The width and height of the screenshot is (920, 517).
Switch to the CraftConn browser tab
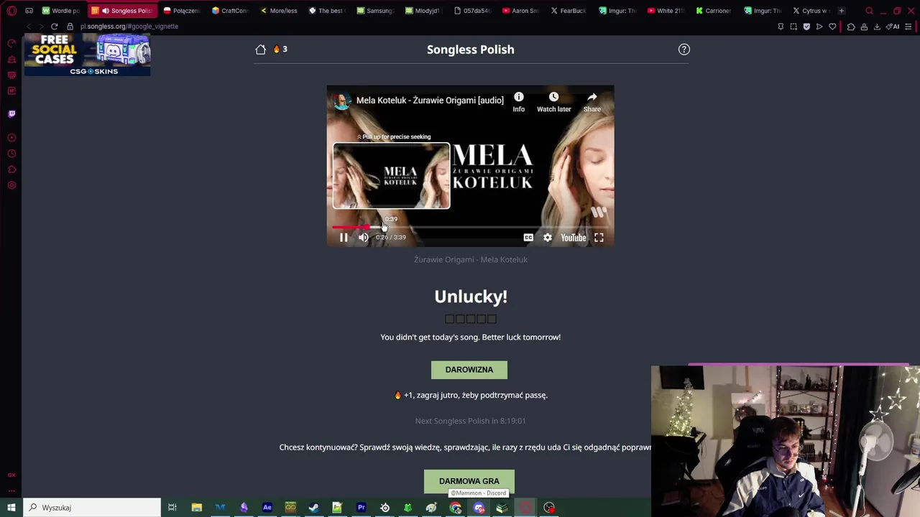point(230,11)
